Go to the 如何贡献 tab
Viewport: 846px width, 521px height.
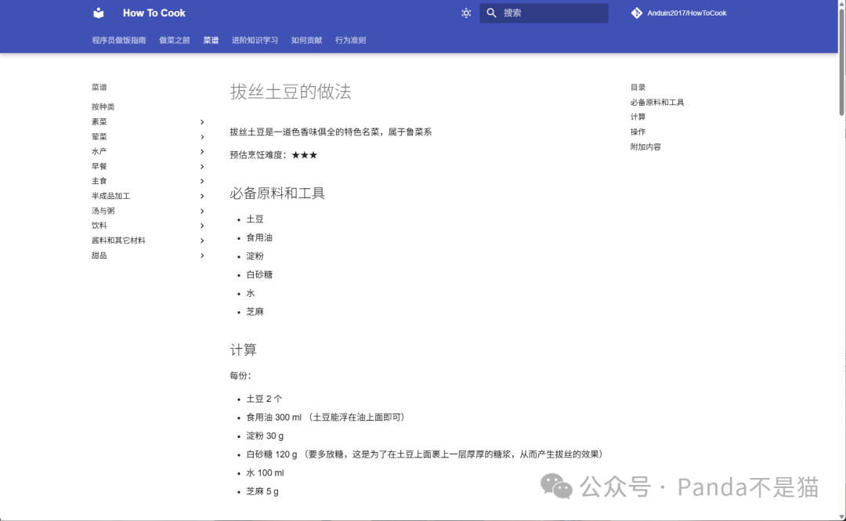pos(306,40)
